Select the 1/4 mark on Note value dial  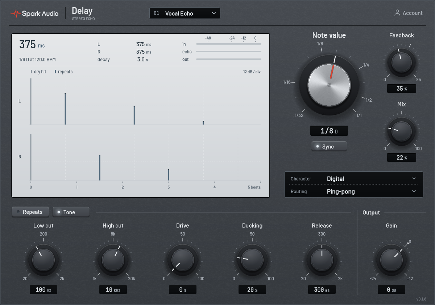(366, 65)
